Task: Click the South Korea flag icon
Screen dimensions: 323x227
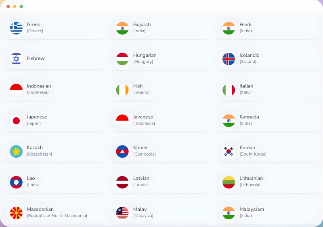Action: [229, 152]
